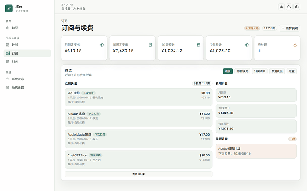Click 下次扣费 tag next to ChatGPT Plus

[x=95, y=155]
